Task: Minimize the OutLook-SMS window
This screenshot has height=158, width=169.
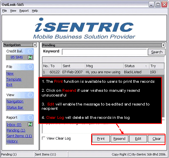Action: point(151,4)
